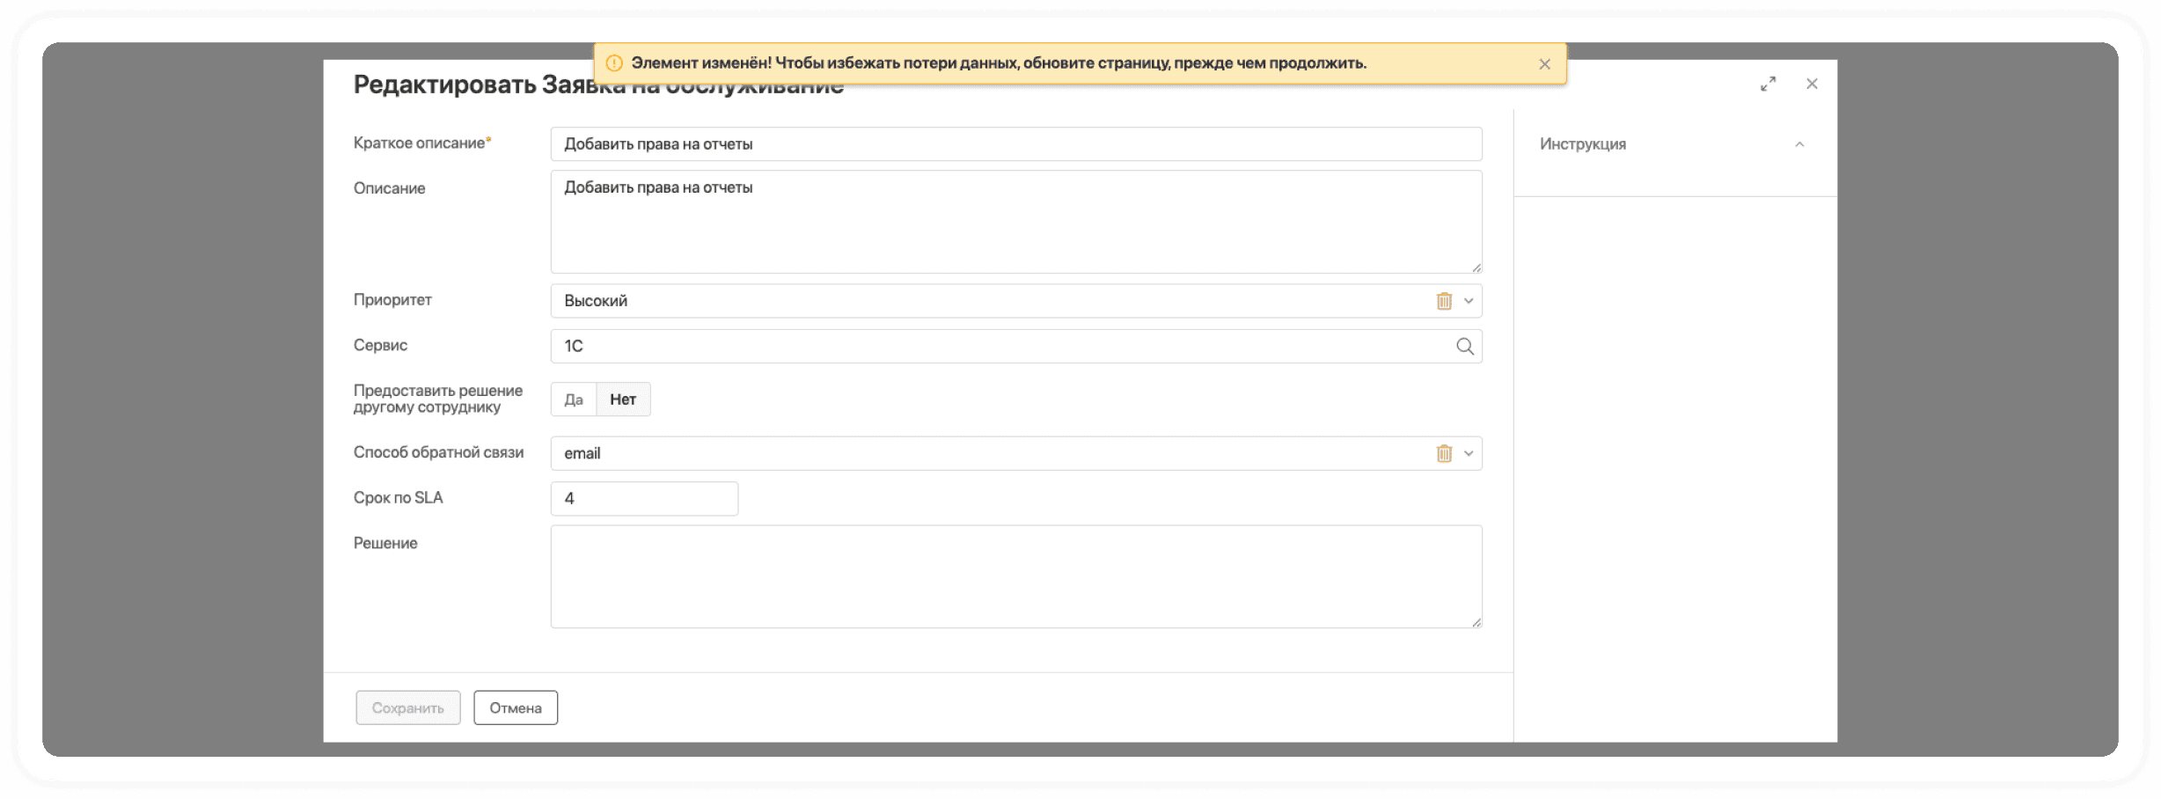This screenshot has height=799, width=2161.
Task: Open the Приоритет dropdown arrow
Action: 1469,301
